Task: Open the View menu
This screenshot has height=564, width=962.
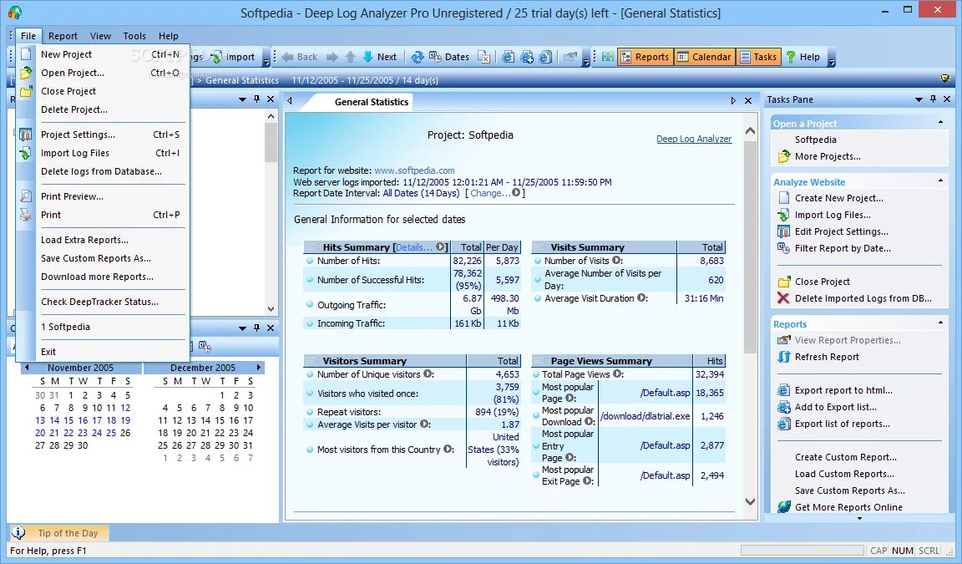Action: 100,36
